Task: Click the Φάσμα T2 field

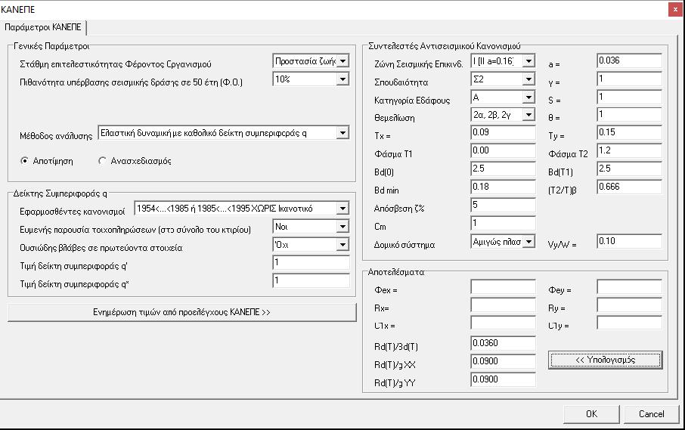Action: pos(629,150)
